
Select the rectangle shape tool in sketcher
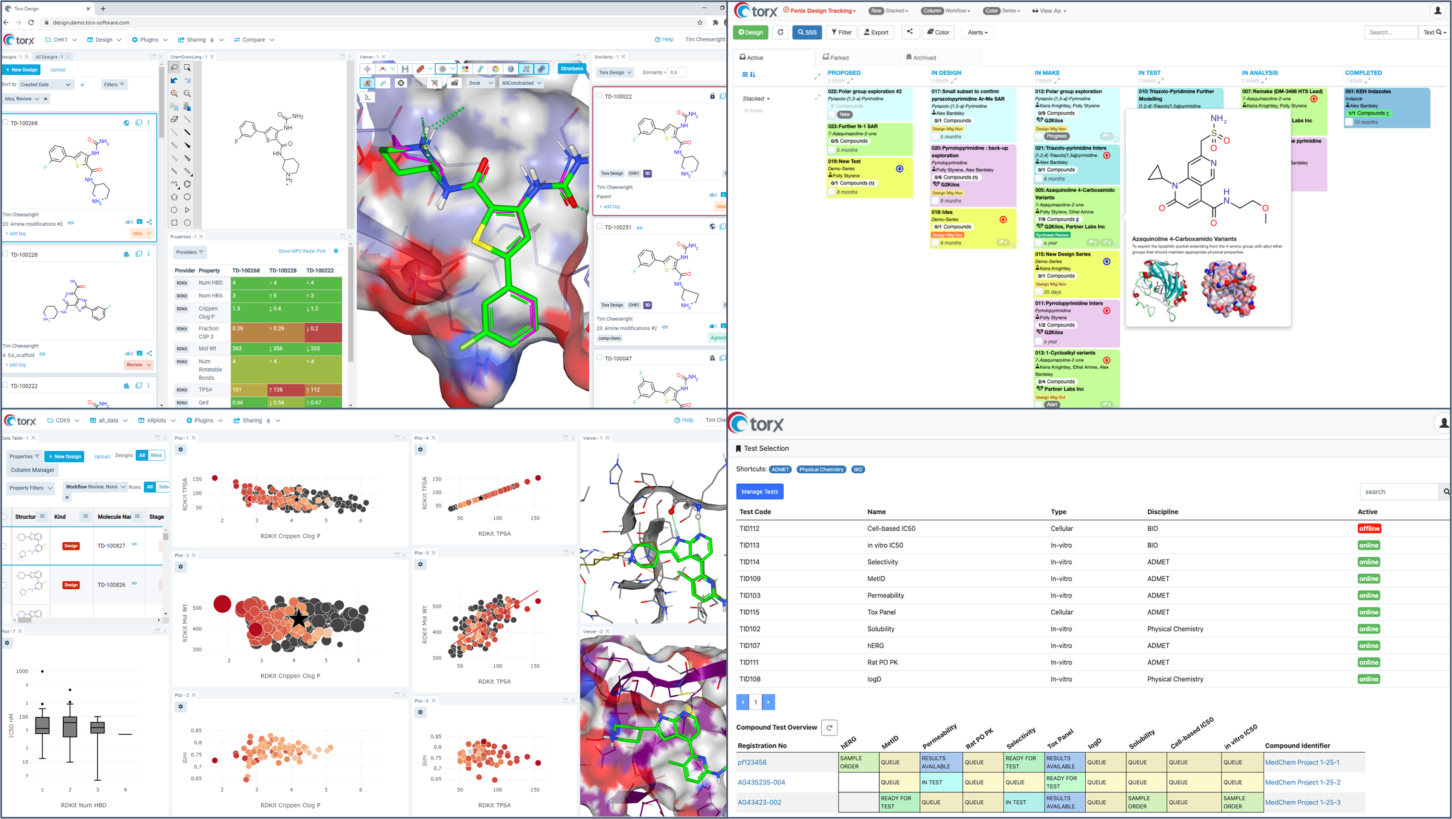[x=174, y=223]
